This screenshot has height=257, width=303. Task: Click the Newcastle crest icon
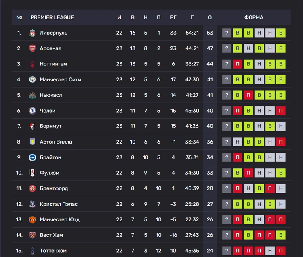click(x=32, y=95)
